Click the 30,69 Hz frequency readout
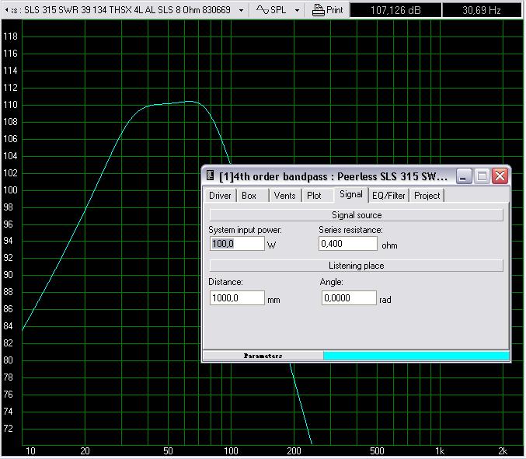Image resolution: width=526 pixels, height=459 pixels. (482, 10)
